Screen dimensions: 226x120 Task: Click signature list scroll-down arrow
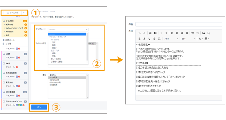[87, 97]
